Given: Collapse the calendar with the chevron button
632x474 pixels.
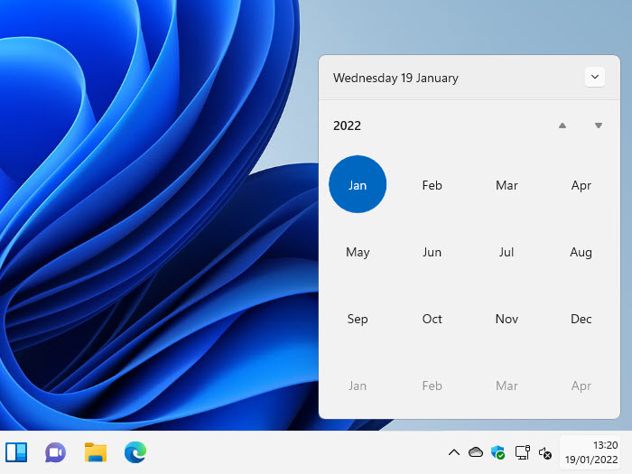Looking at the screenshot, I should [x=594, y=78].
